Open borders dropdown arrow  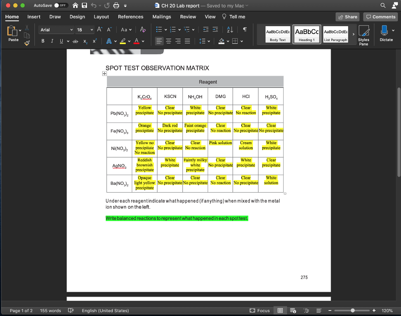tap(242, 41)
